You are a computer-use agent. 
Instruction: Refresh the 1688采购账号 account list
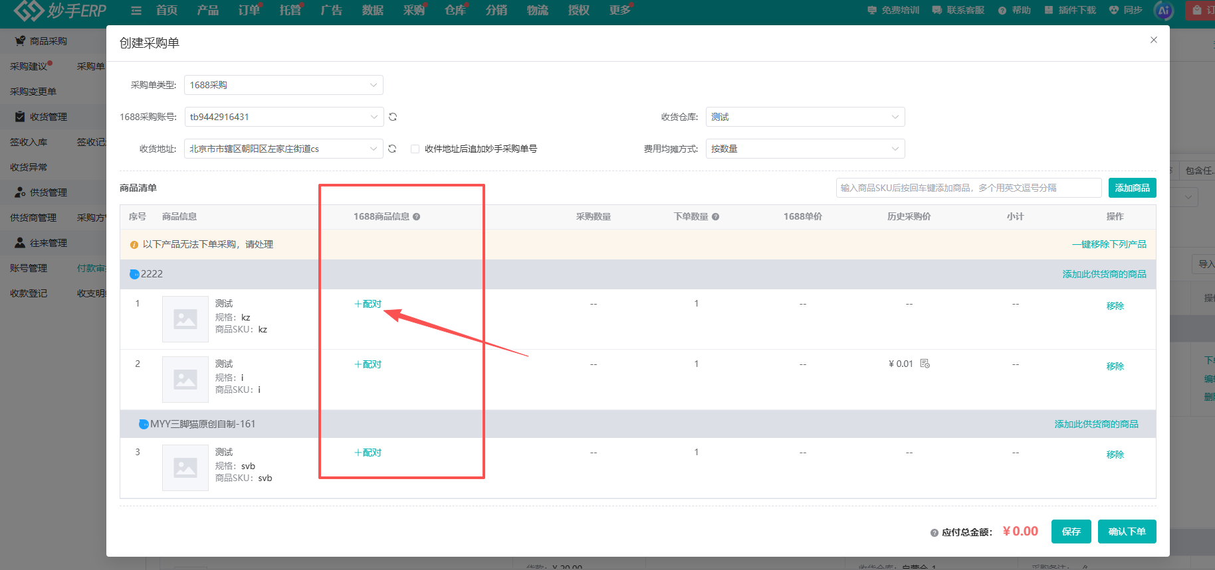click(393, 117)
